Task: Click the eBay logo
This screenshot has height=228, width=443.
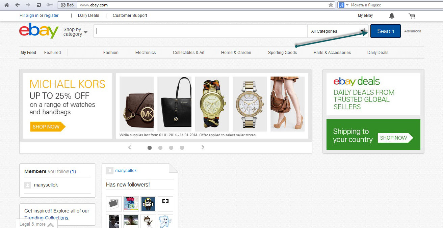Action: pos(39,31)
